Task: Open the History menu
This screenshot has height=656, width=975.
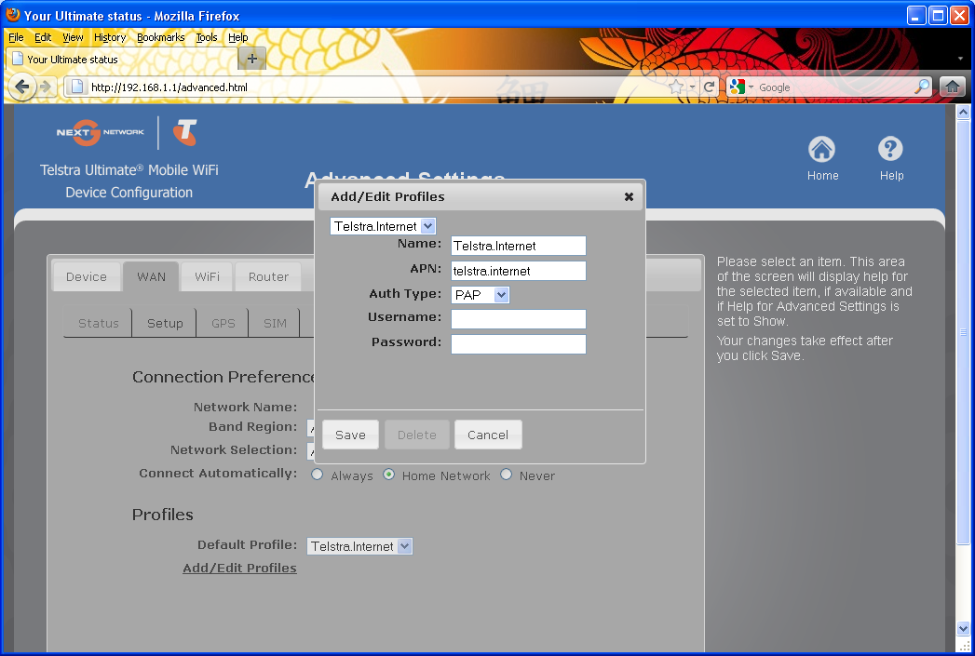Action: click(x=110, y=37)
